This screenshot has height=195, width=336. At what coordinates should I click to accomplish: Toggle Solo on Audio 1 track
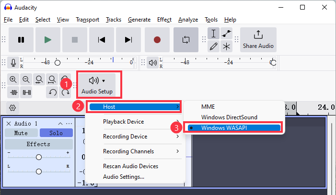[56, 133]
